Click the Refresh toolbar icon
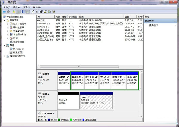 [x=33, y=12]
